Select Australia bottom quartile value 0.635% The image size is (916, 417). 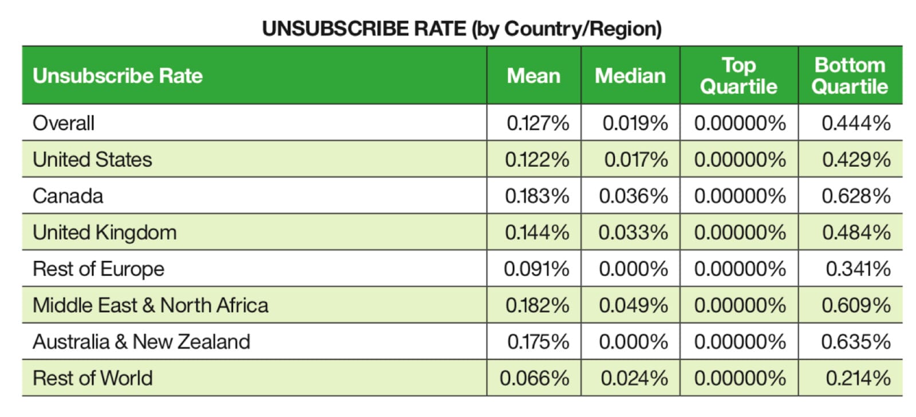856,342
